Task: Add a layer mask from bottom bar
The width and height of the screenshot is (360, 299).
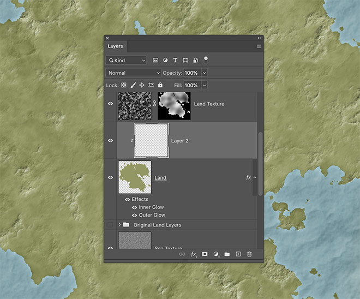Action: pyautogui.click(x=205, y=254)
